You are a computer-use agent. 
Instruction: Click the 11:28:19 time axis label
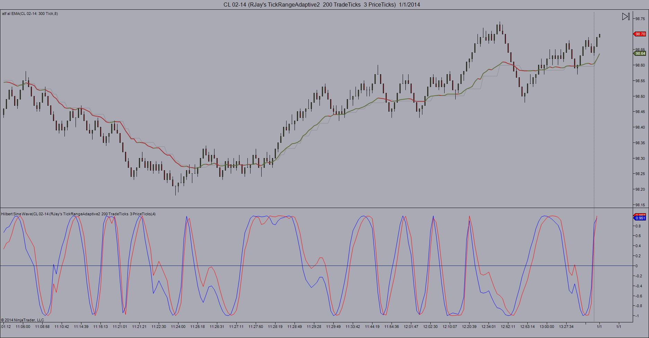275,326
